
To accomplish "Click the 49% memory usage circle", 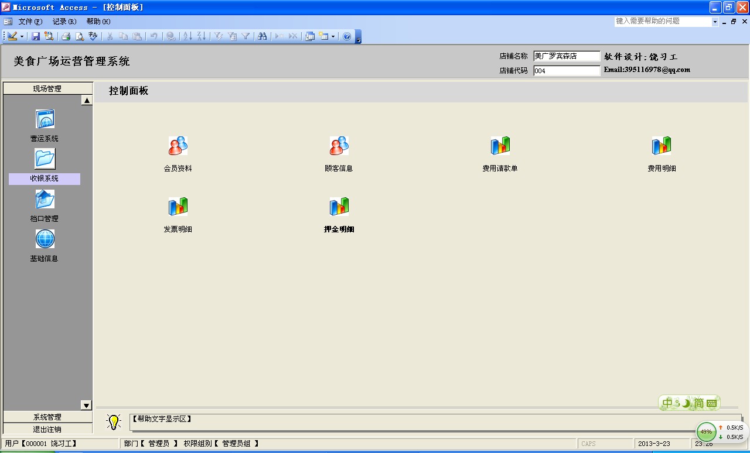I will [706, 432].
